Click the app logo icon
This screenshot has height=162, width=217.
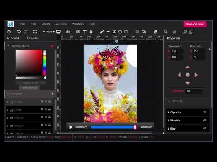pos(11,24)
